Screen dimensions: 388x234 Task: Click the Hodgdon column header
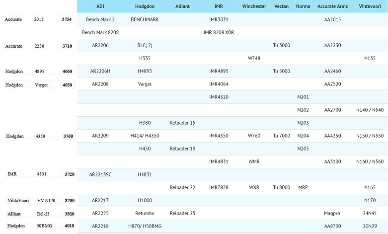coord(145,6)
